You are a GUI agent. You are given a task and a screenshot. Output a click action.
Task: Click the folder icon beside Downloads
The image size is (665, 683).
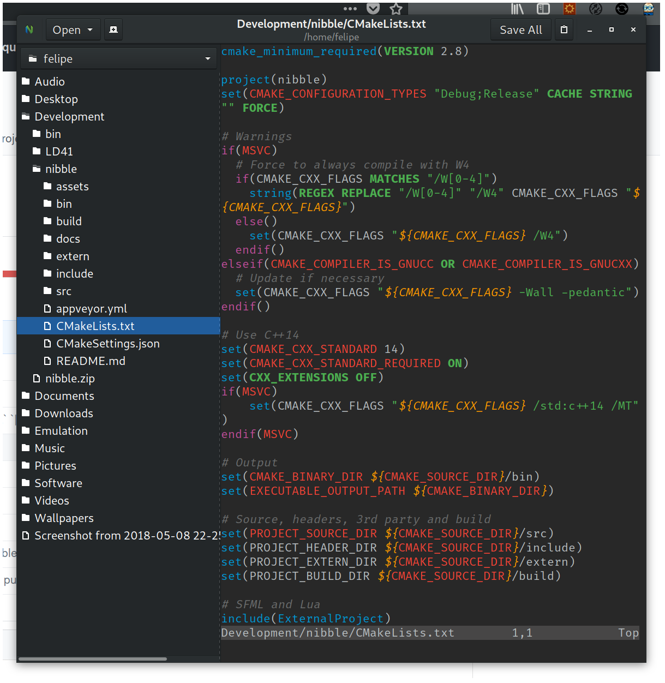pos(26,414)
